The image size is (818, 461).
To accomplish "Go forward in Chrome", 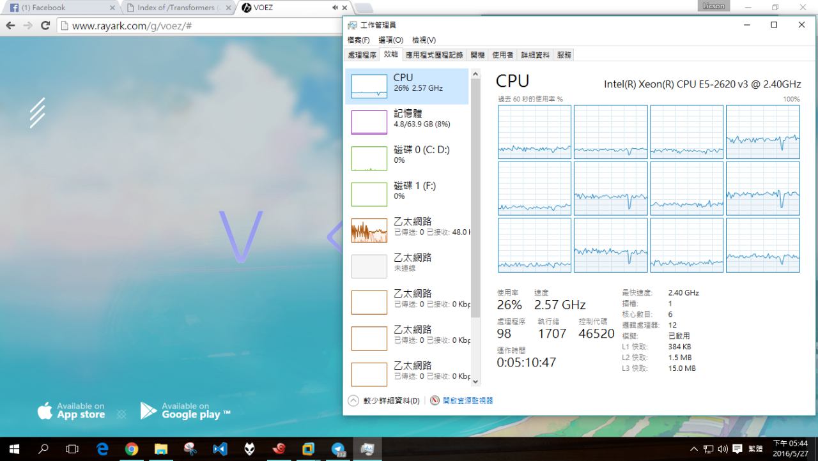I will click(27, 26).
